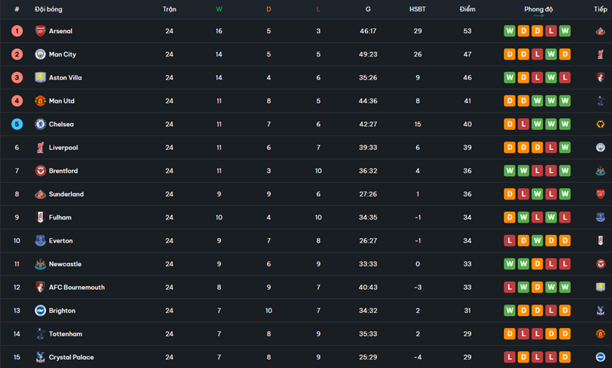
Task: Click the last form badge in Fulham's row
Action: (x=565, y=218)
